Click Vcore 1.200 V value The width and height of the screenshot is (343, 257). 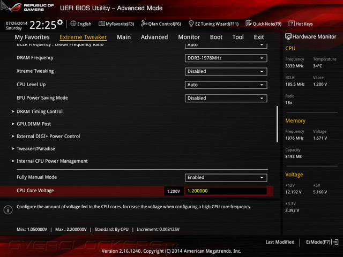(320, 85)
